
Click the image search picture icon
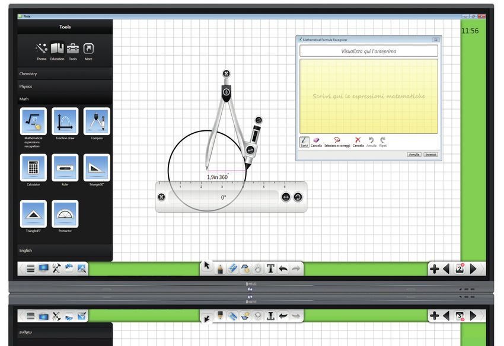pyautogui.click(x=82, y=268)
